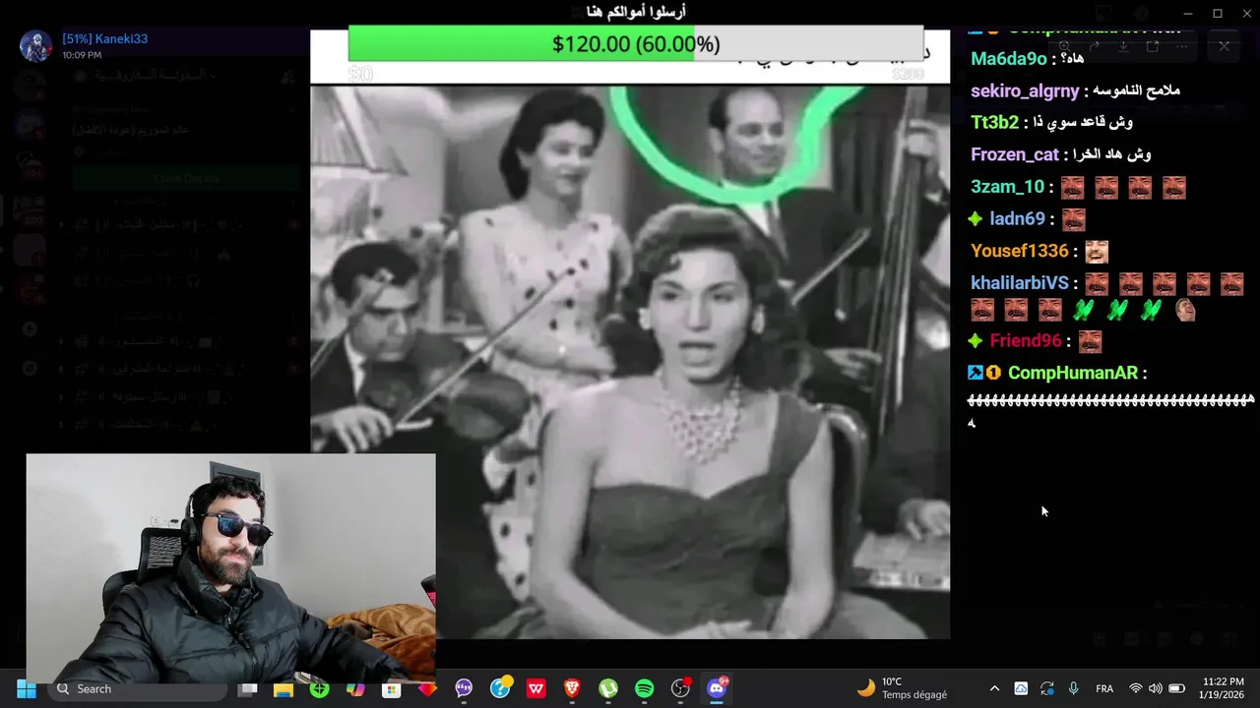Open the purple chat-bubble app on taskbar
1260x708 pixels.
(464, 689)
